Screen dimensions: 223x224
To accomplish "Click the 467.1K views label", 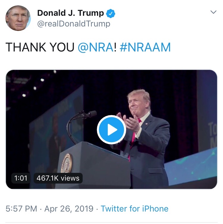I will (x=58, y=178).
